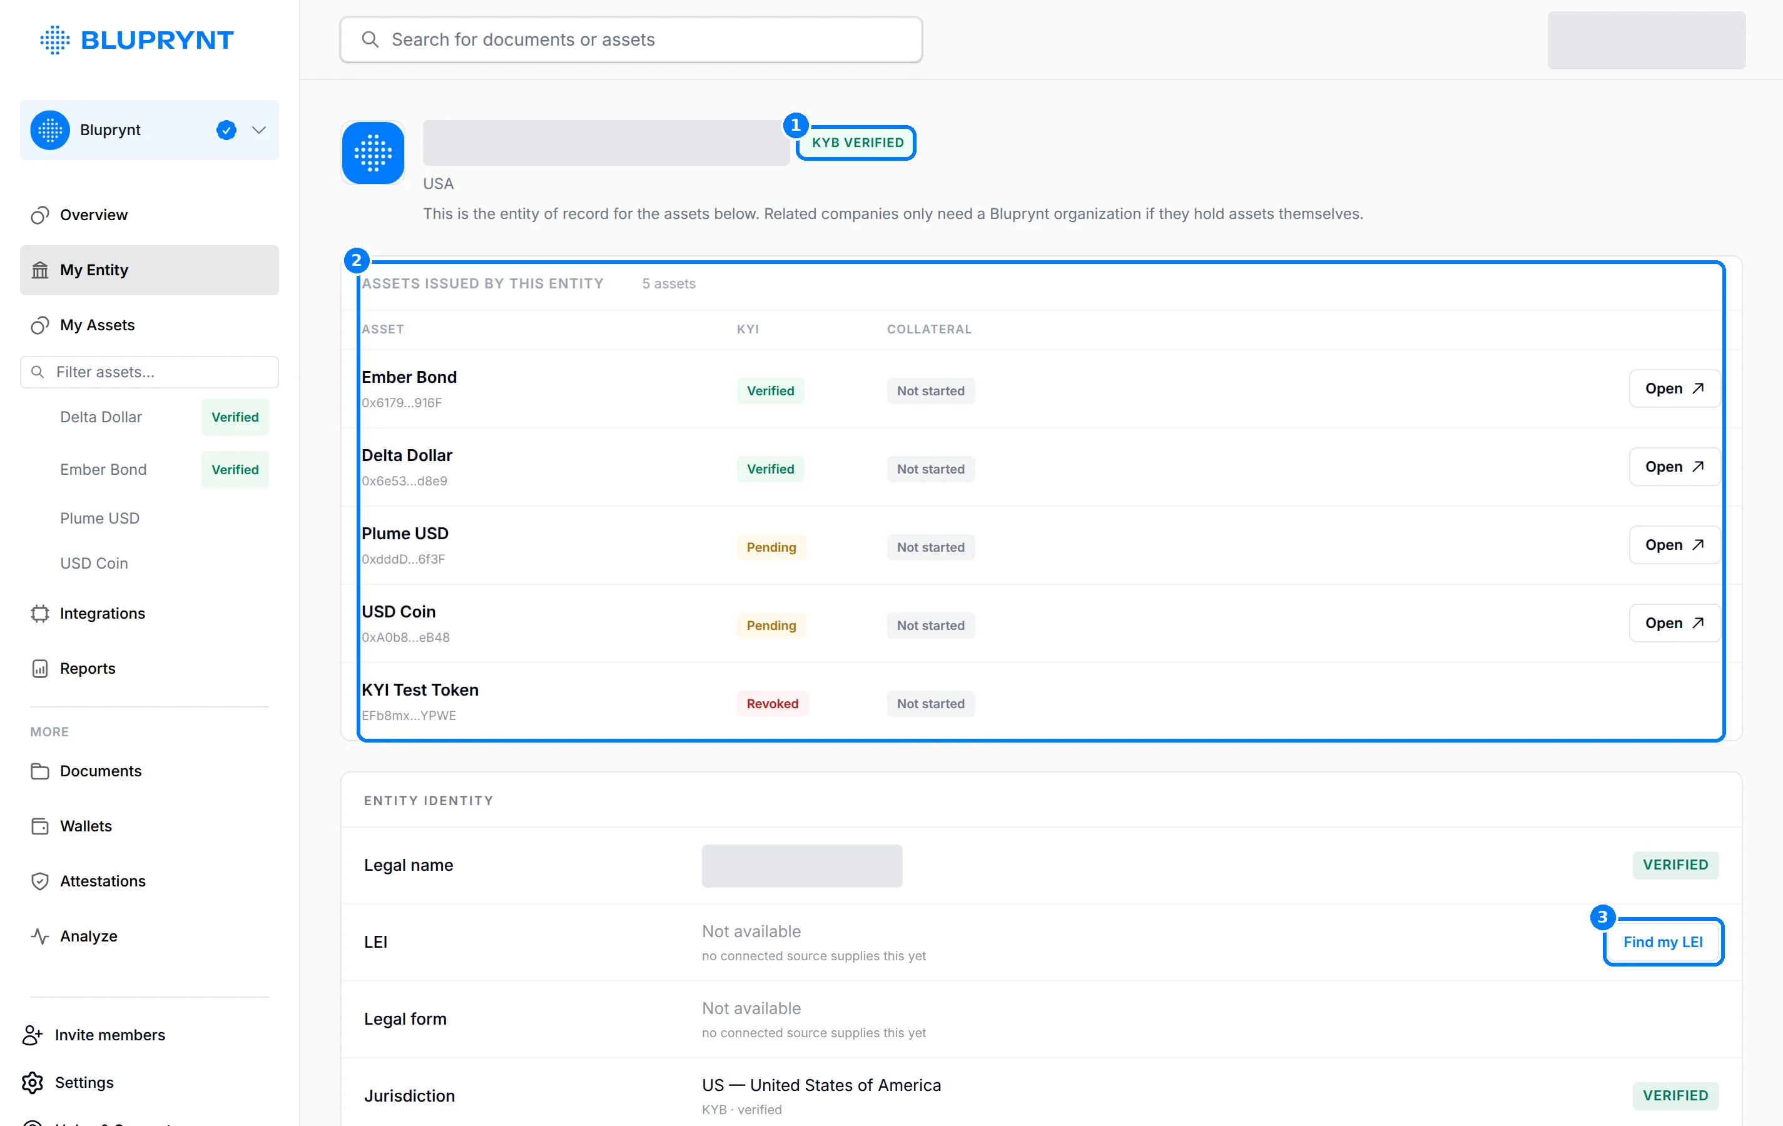Click the KYI Test Token asset name

click(x=420, y=690)
